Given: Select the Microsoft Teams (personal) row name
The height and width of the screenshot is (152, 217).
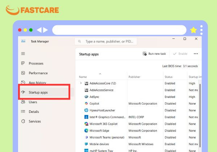Looking at the screenshot, I should point(107,138).
